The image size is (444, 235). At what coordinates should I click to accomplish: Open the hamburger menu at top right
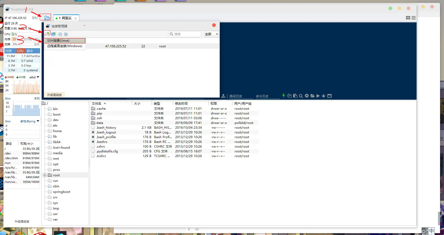pyautogui.click(x=413, y=18)
